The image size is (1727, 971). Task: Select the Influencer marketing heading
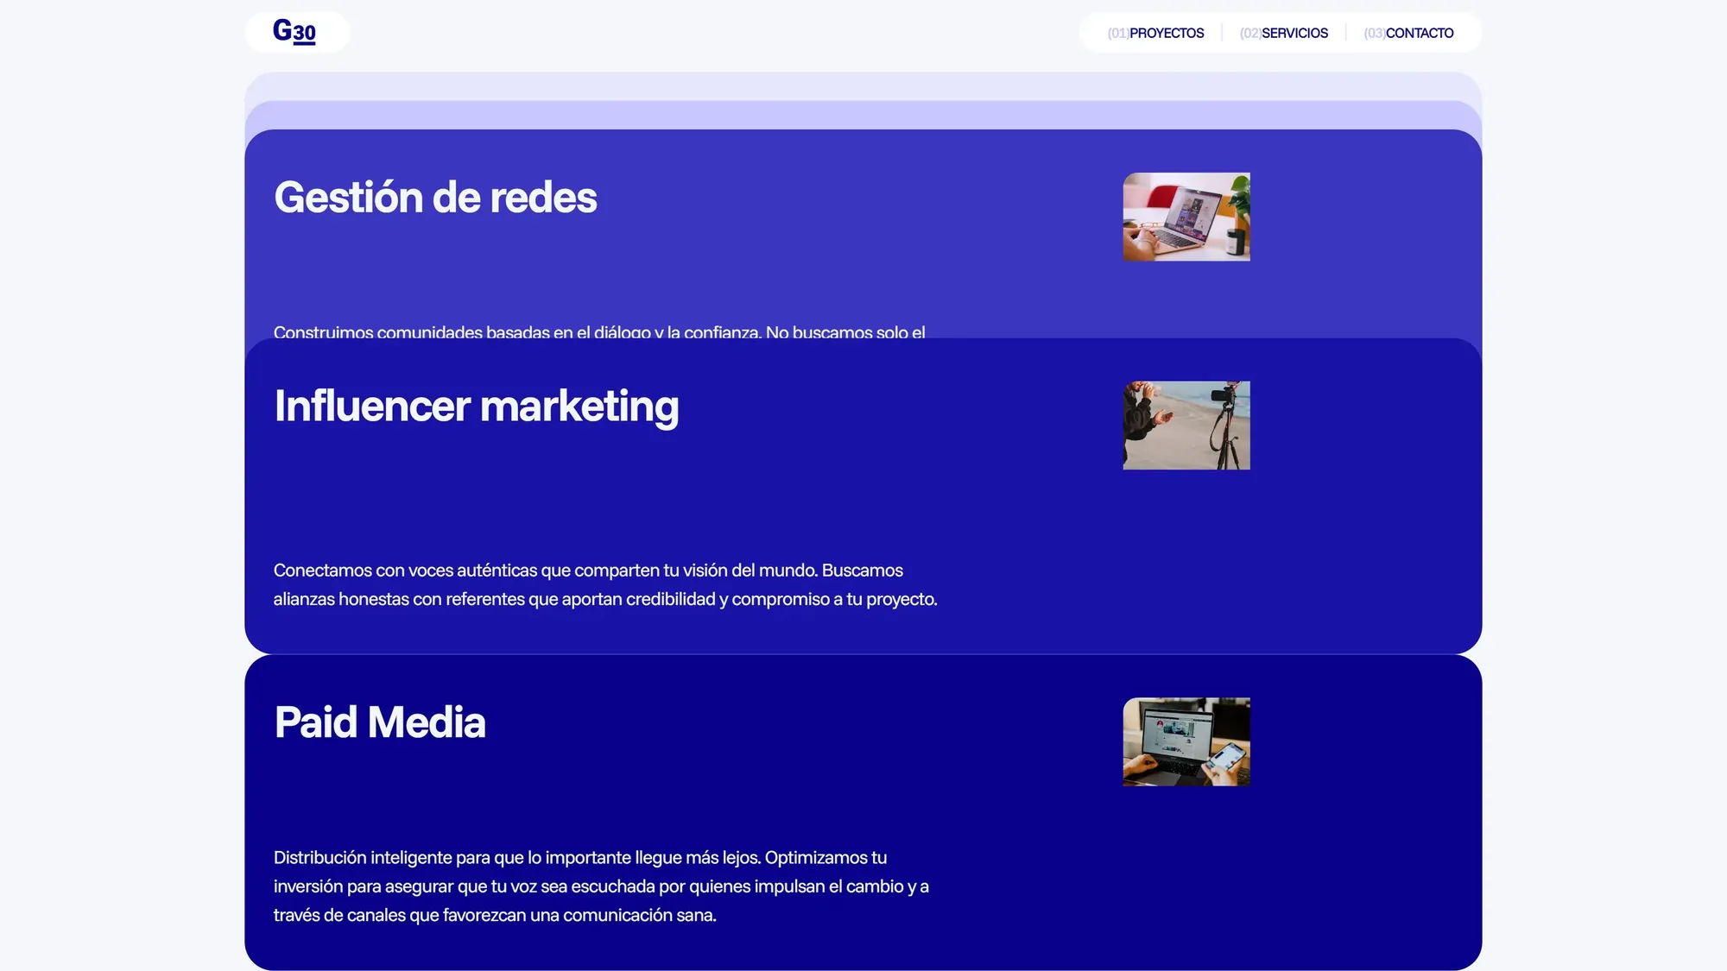[477, 407]
